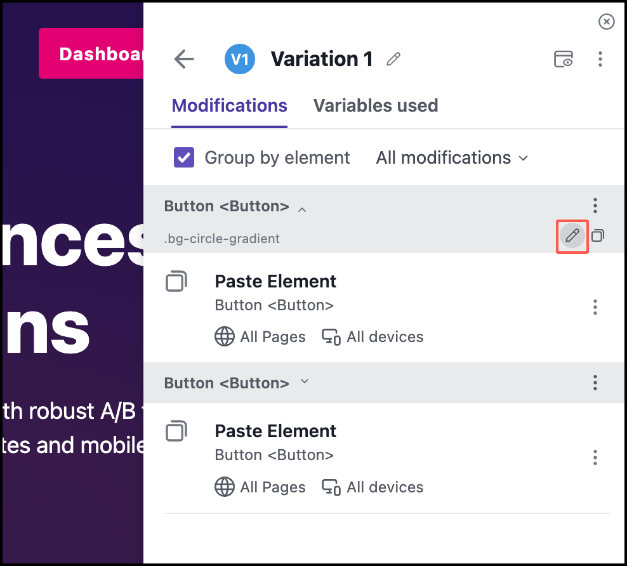Open the first Button group kebab menu
Image resolution: width=627 pixels, height=566 pixels.
[595, 206]
